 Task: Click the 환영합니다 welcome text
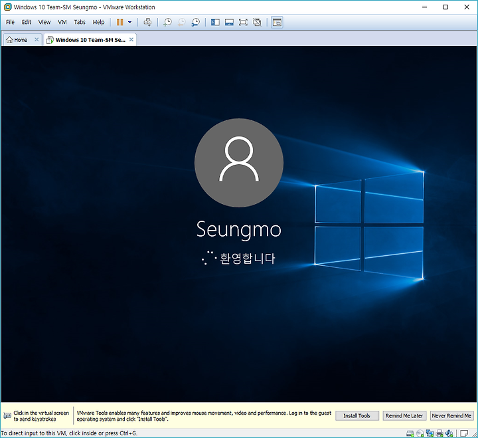(247, 259)
